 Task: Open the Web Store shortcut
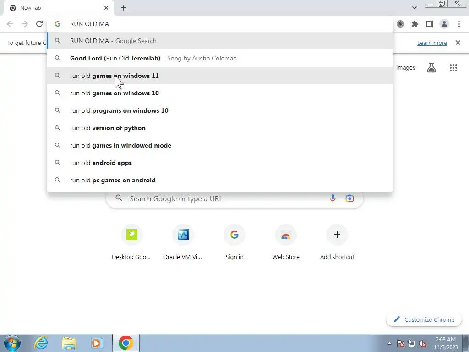pyautogui.click(x=286, y=242)
